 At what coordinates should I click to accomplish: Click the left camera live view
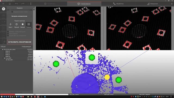(x=68, y=28)
